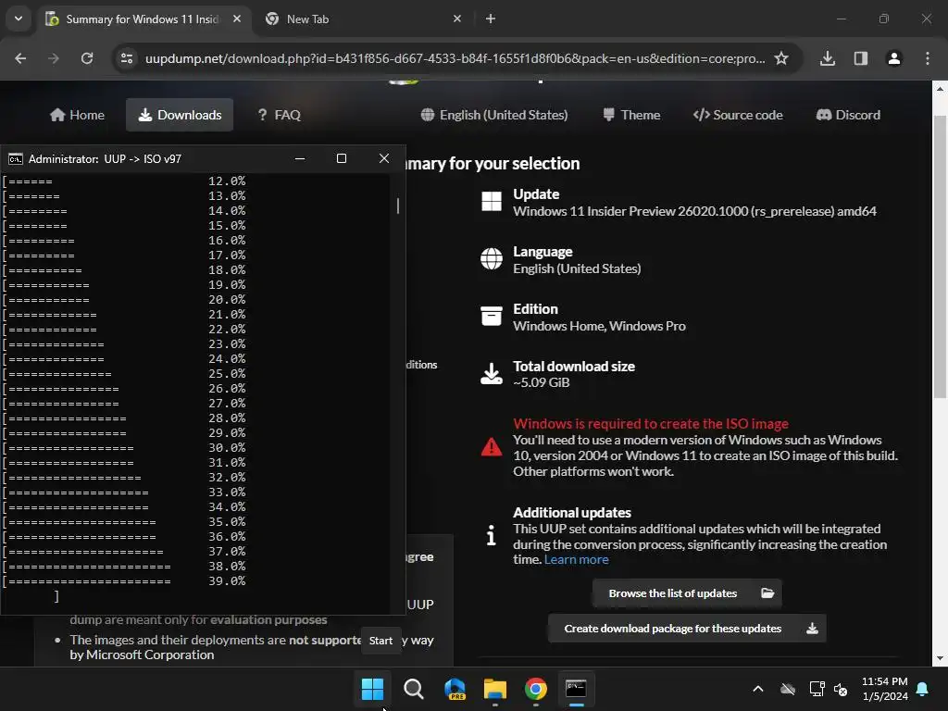This screenshot has width=948, height=711.
Task: Open taskbar Search
Action: click(x=414, y=689)
